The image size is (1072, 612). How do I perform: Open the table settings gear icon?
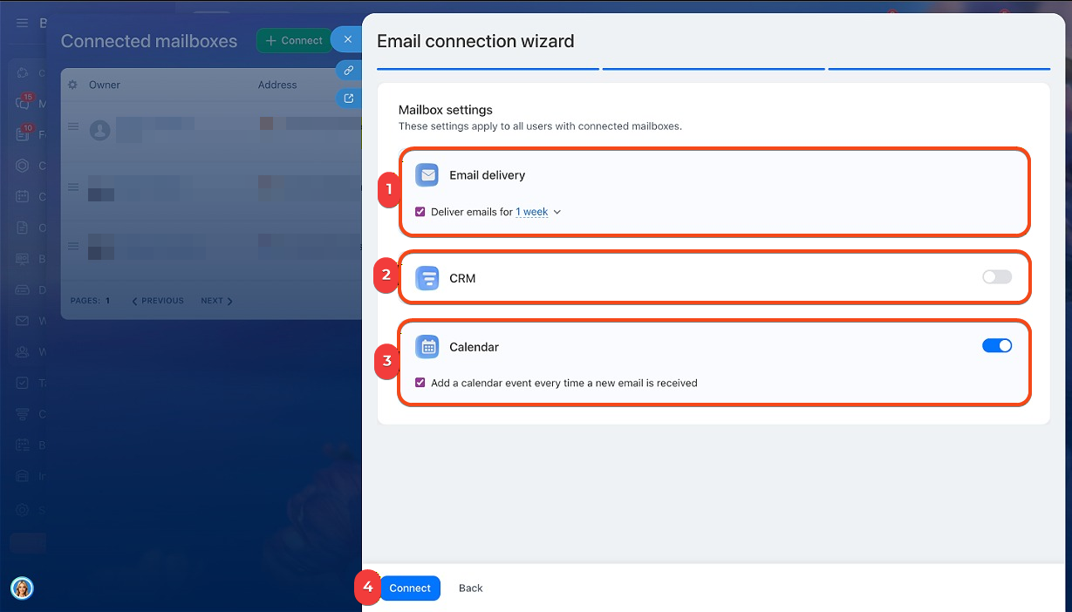72,85
